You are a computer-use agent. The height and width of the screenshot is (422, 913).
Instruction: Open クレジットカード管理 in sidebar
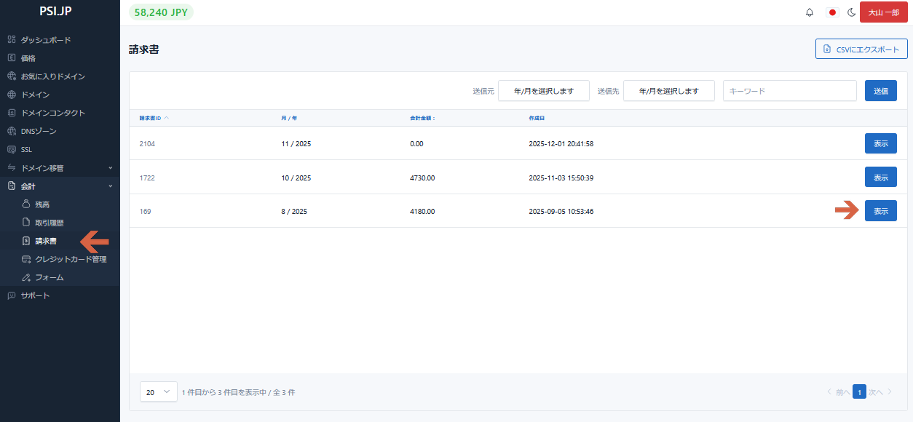(x=71, y=259)
